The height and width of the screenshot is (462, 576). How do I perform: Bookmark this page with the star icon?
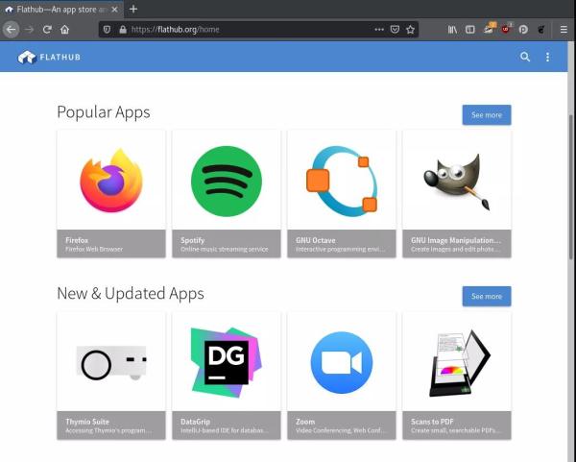tap(410, 30)
